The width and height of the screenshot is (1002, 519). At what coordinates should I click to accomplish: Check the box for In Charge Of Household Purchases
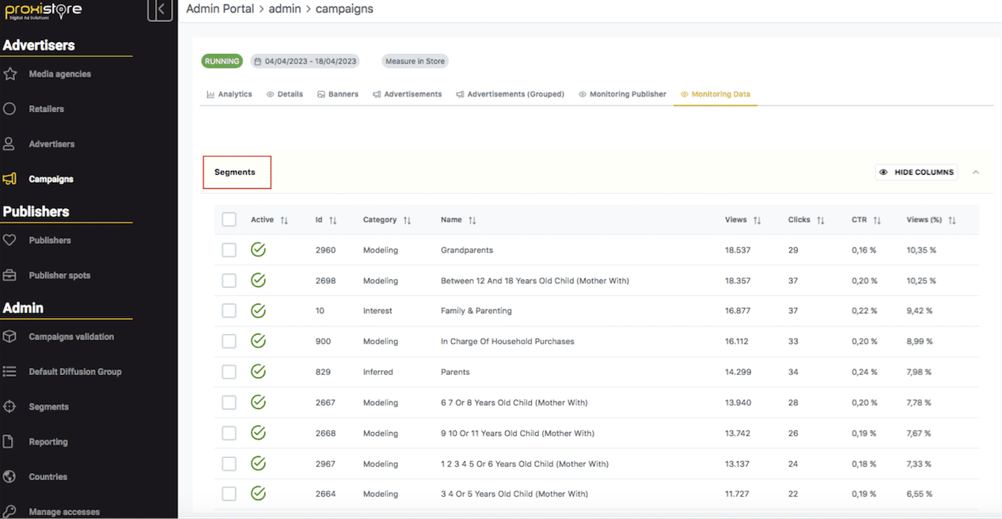click(x=230, y=341)
